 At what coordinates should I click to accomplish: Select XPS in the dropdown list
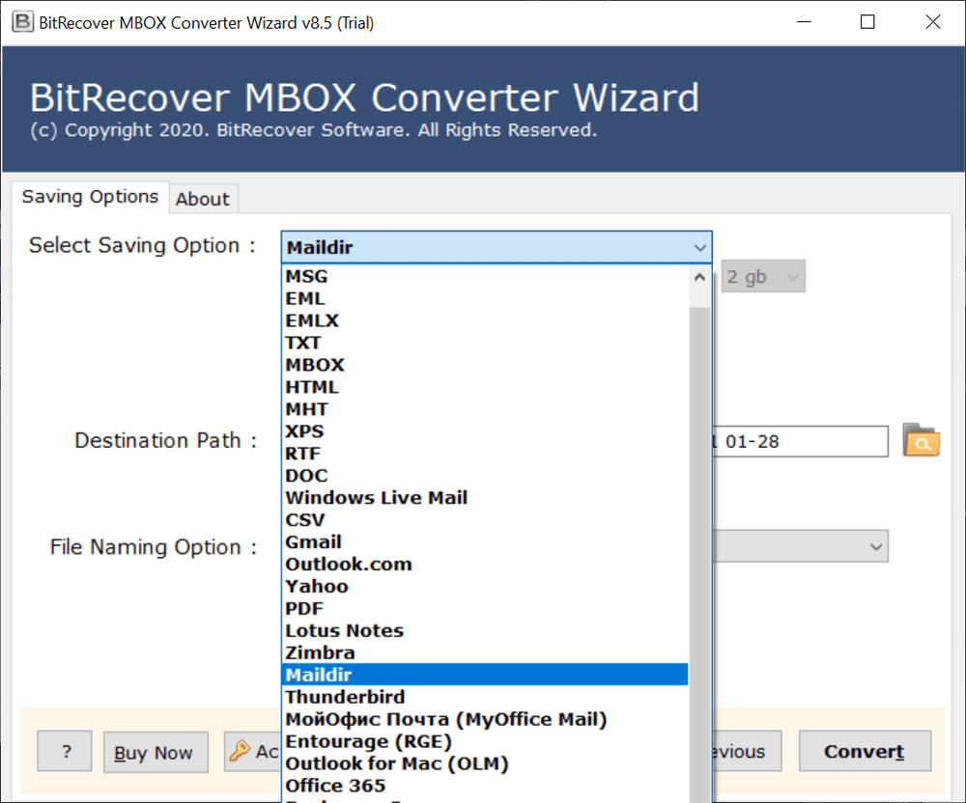point(485,431)
